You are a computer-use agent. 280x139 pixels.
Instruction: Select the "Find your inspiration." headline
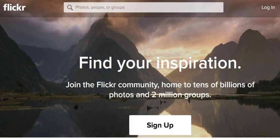pyautogui.click(x=160, y=63)
